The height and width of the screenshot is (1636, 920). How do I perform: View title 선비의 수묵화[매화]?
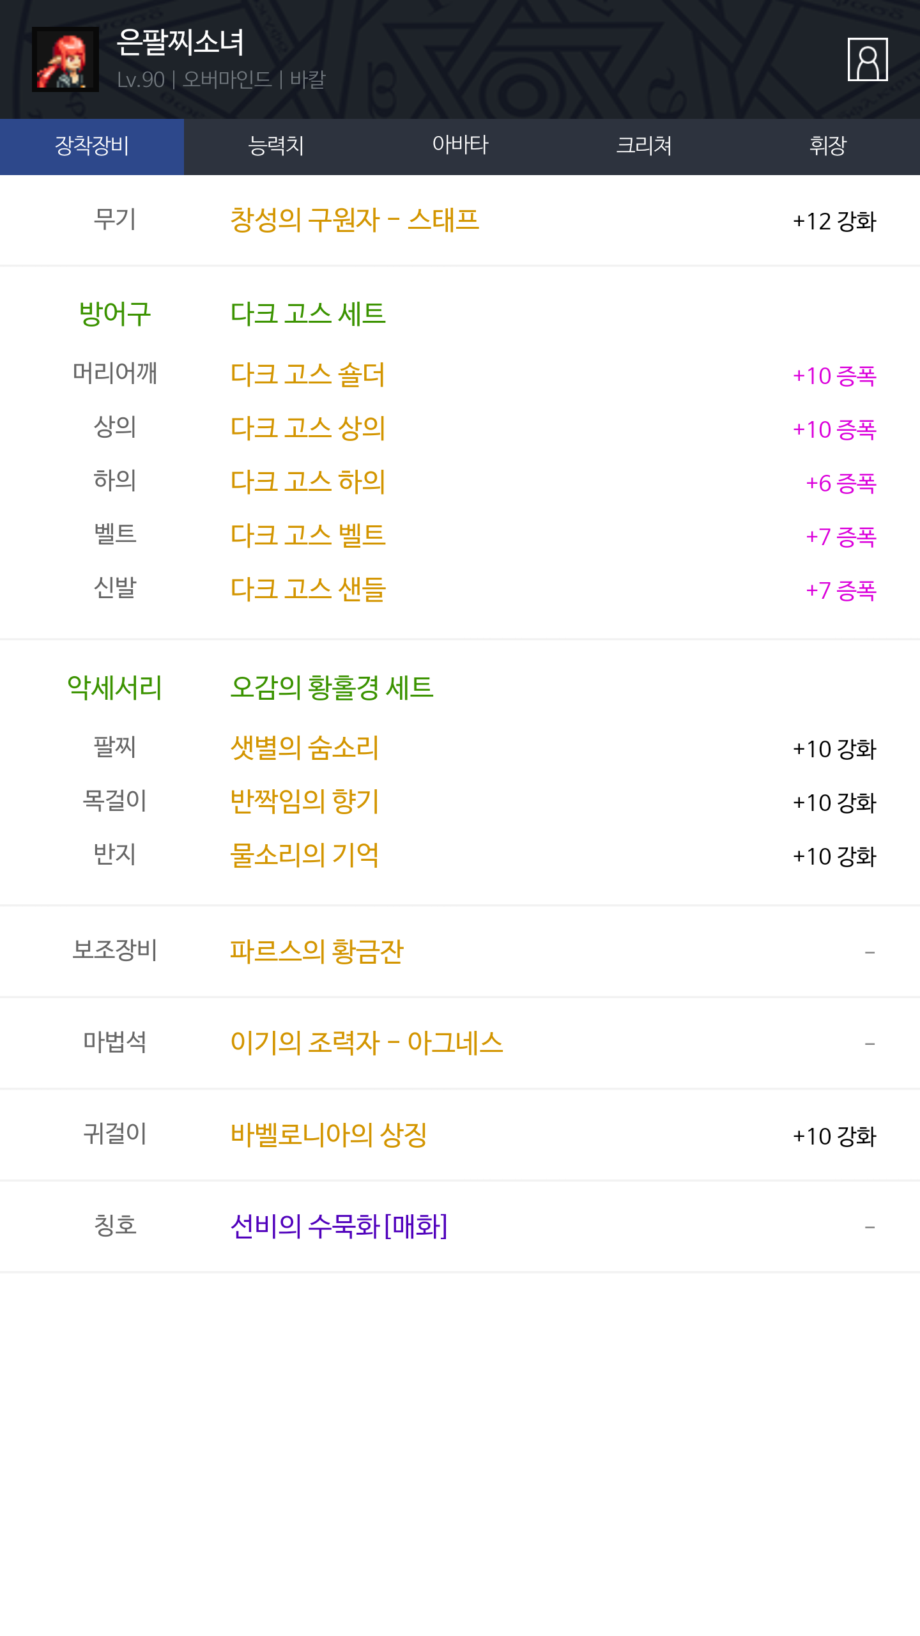339,1226
